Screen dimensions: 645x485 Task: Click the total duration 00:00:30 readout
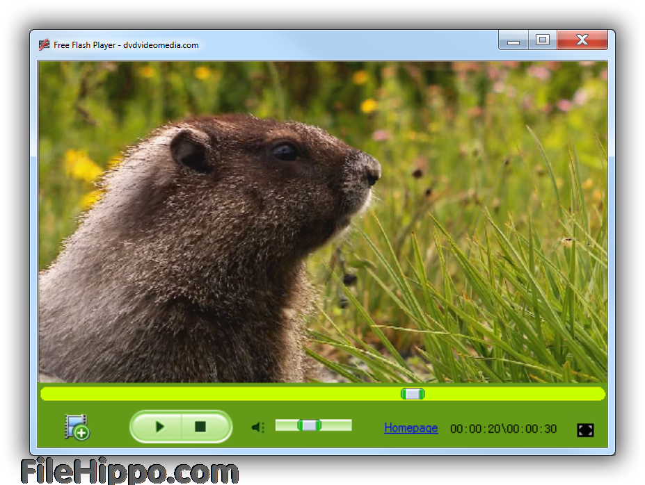(x=532, y=429)
